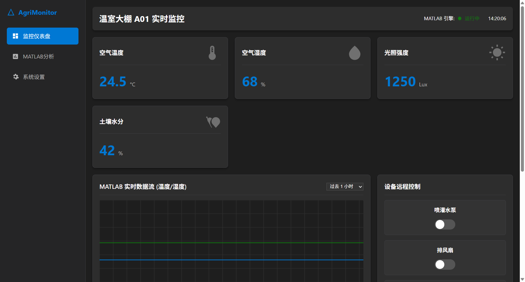This screenshot has width=525, height=282.
Task: Click the MATLAB分析 chart icon
Action: (x=16, y=57)
